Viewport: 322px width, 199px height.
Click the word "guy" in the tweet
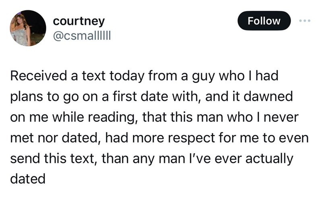pyautogui.click(x=212, y=76)
